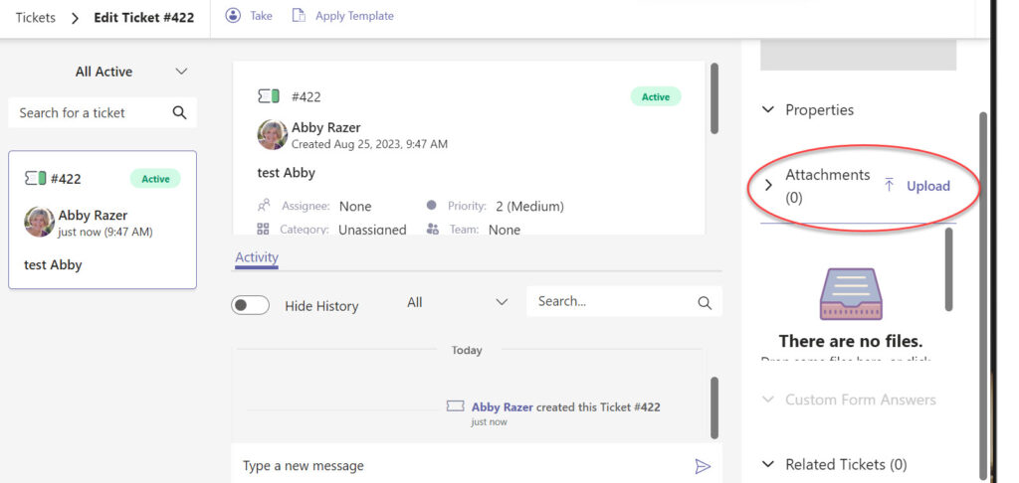
Task: Open Abby Razer link in activity history
Action: tap(503, 407)
